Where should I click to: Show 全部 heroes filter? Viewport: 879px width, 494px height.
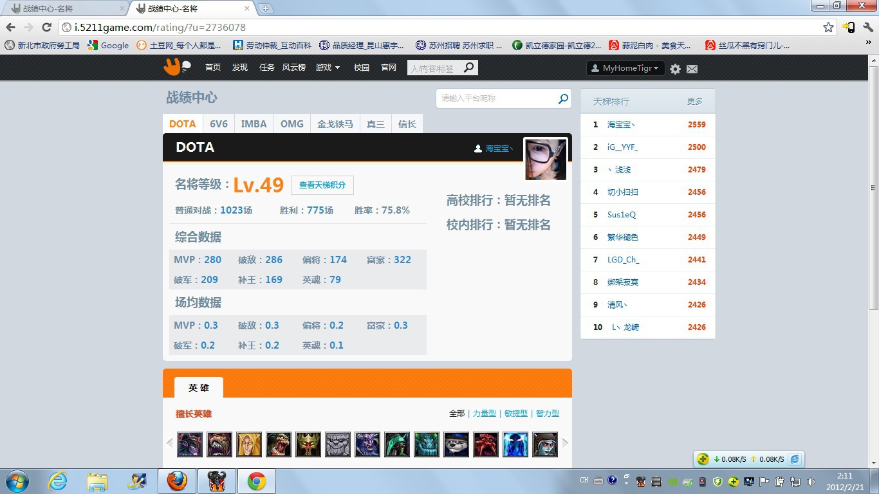point(457,414)
